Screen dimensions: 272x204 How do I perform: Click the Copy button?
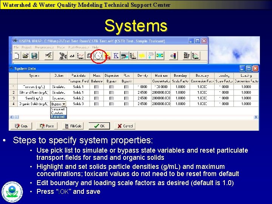click(x=21, y=126)
